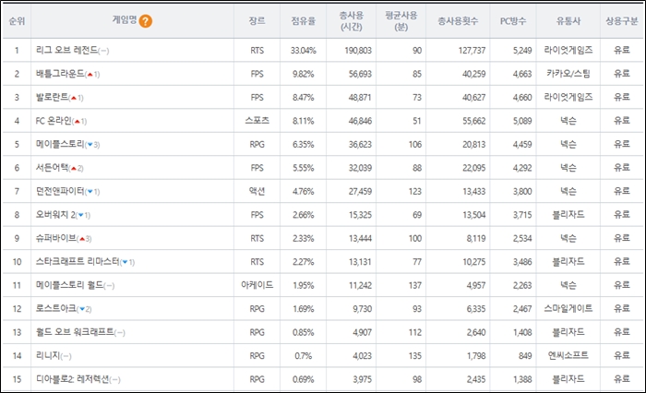Click the red up arrow next to 배틀그라운드
The height and width of the screenshot is (393, 646).
(92, 74)
